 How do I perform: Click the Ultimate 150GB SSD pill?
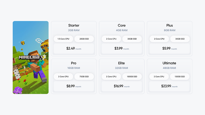point(180,77)
